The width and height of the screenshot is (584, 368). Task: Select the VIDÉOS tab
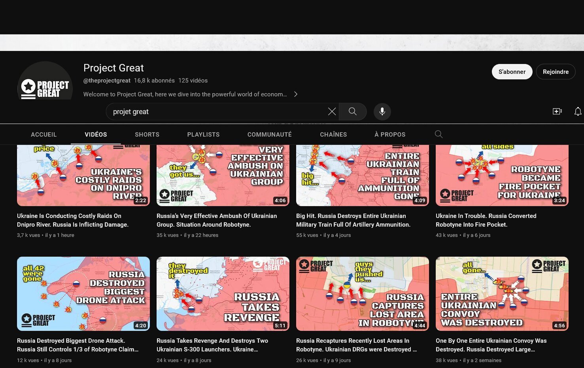point(96,135)
